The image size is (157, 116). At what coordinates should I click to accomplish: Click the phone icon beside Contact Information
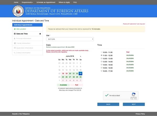coord(15,53)
